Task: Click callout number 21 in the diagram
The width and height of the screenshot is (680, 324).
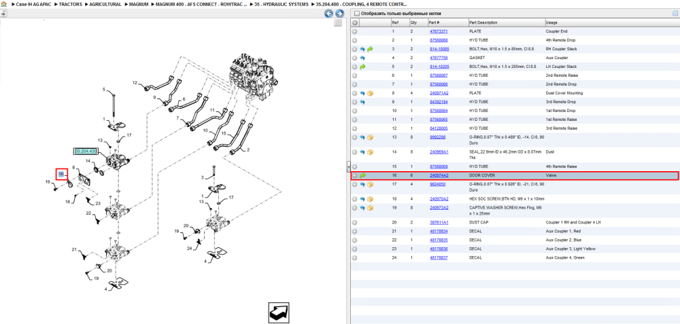Action: (x=74, y=249)
